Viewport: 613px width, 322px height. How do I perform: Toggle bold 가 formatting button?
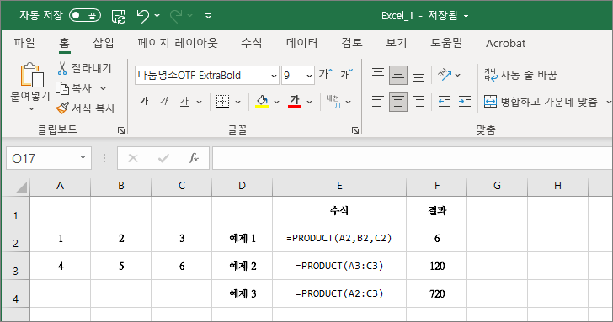[144, 102]
